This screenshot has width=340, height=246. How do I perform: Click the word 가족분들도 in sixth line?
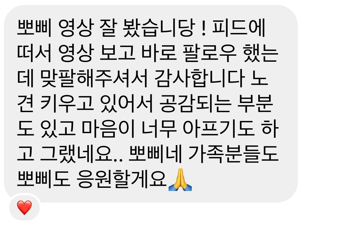[233, 154]
